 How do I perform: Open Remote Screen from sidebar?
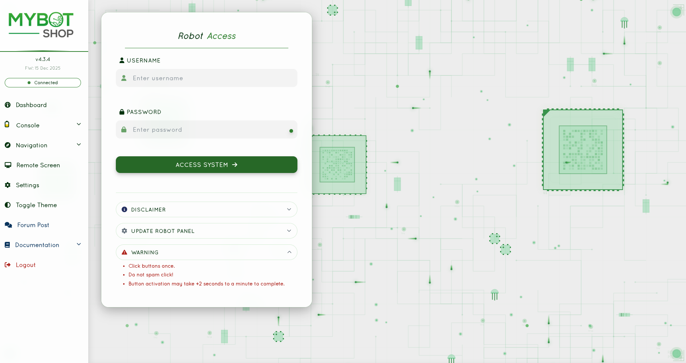[x=38, y=165]
